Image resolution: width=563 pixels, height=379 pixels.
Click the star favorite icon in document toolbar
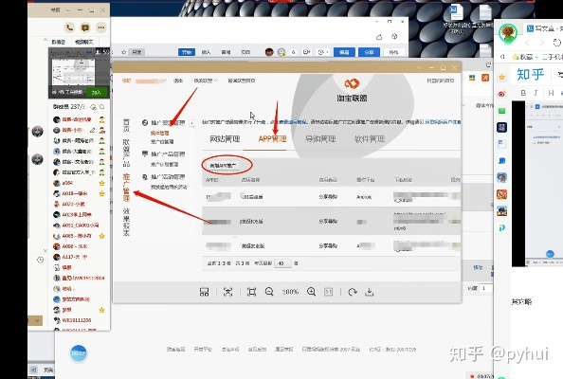pos(123,52)
